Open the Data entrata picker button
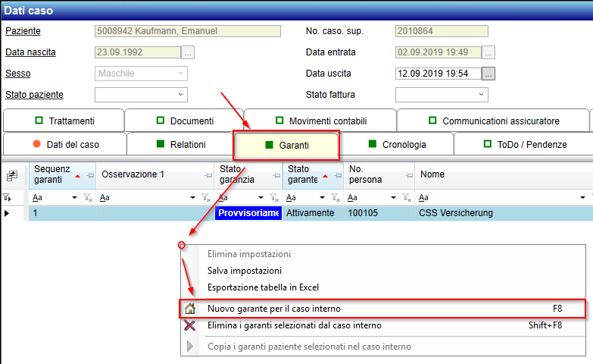The image size is (593, 364). [488, 52]
